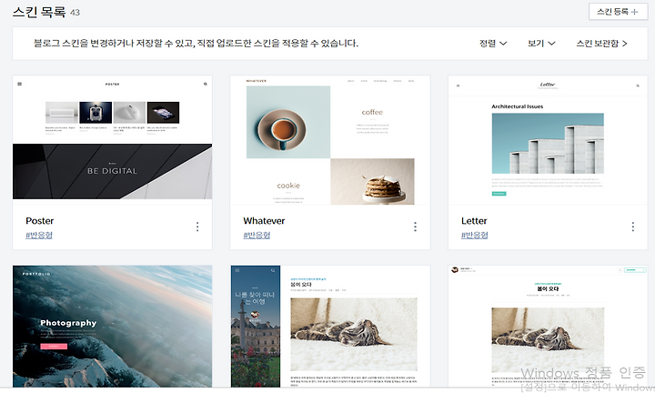The height and width of the screenshot is (393, 655).
Task: Open the Poster skin options menu
Action: pos(197,227)
